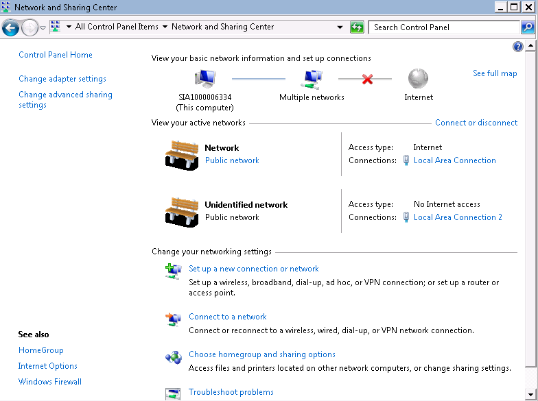Viewport: 538px width, 401px height.
Task: Click the search magnifier icon
Action: (528, 27)
